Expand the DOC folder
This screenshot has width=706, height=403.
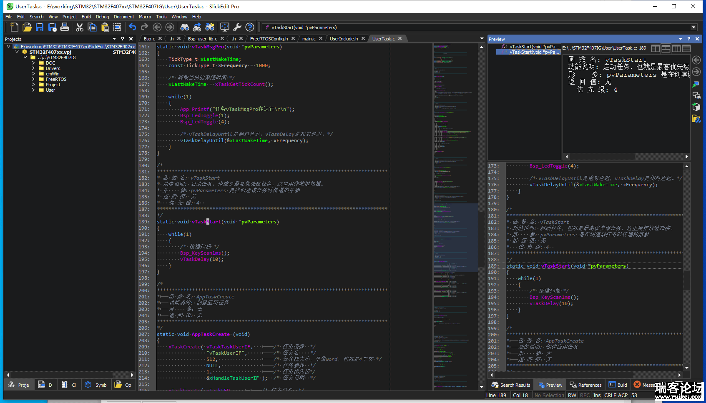click(33, 63)
